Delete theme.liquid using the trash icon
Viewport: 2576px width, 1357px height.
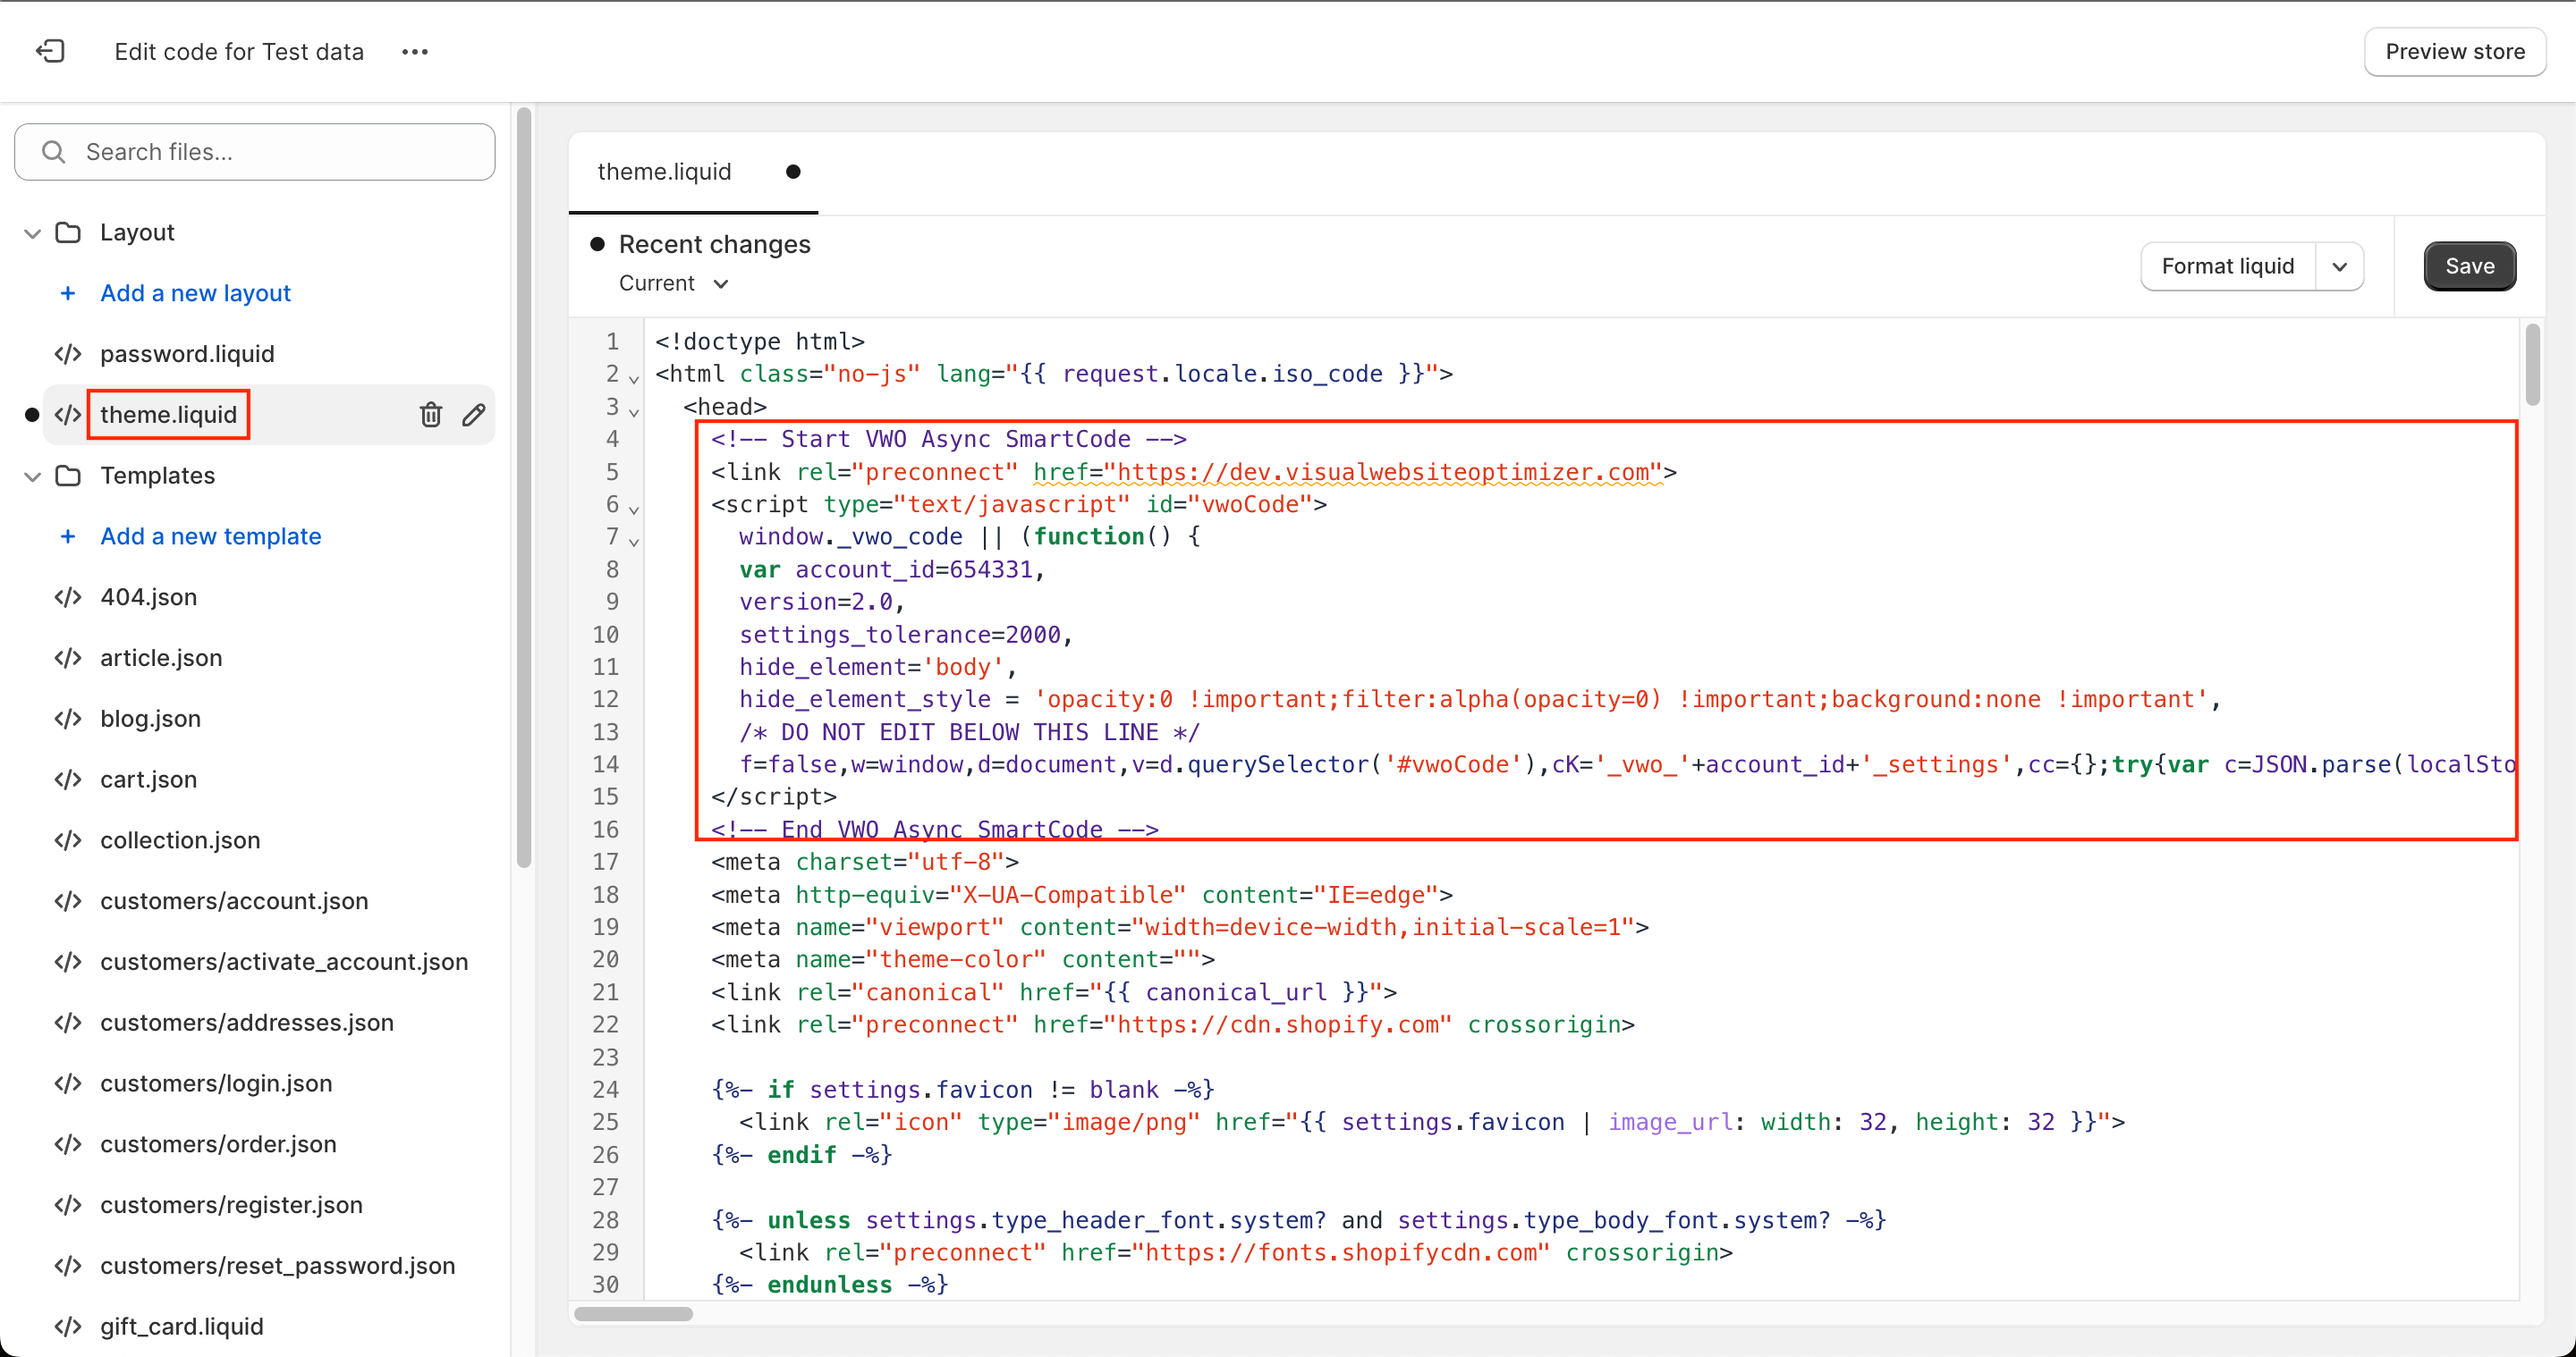pos(430,414)
